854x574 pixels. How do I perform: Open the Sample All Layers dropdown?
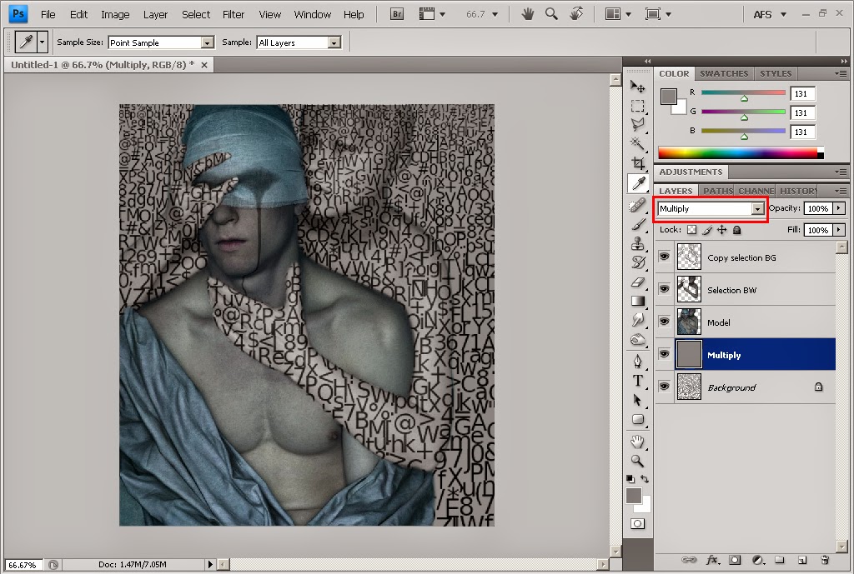click(x=299, y=42)
